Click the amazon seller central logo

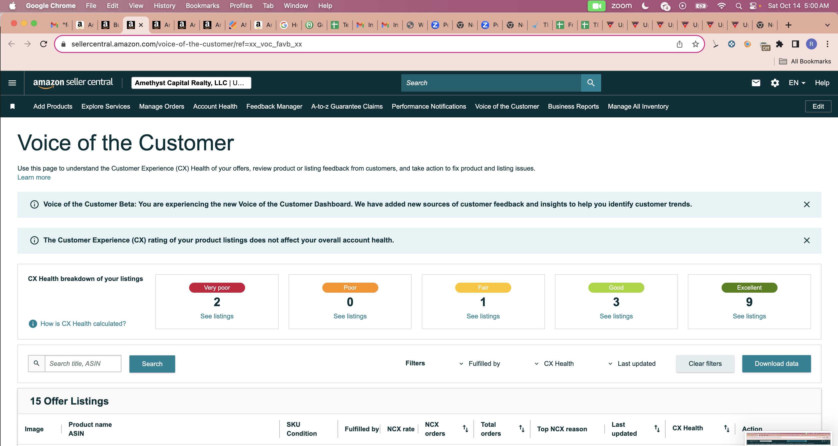(x=73, y=83)
